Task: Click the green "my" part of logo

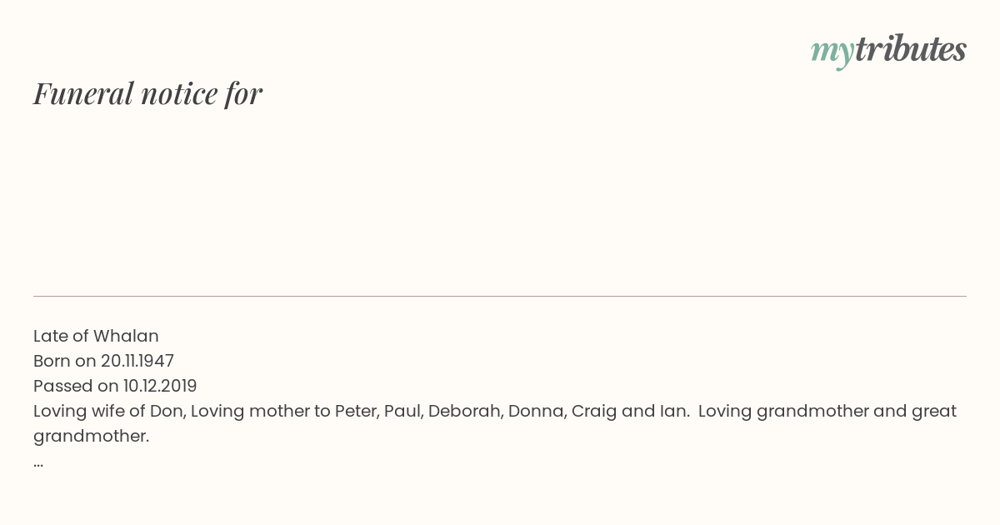Action: [x=832, y=53]
